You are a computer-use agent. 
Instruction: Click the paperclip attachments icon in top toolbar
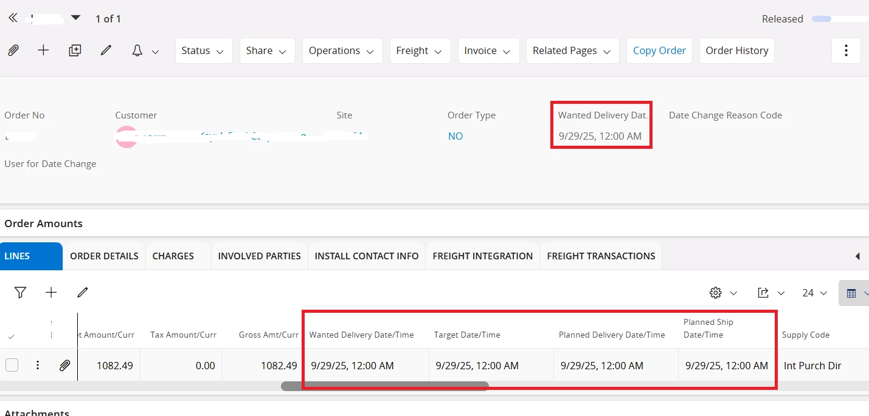pos(13,50)
